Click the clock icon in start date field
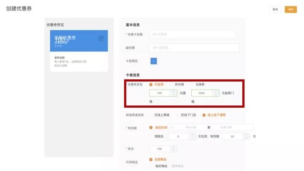This screenshot has height=171, width=304. click(172, 127)
